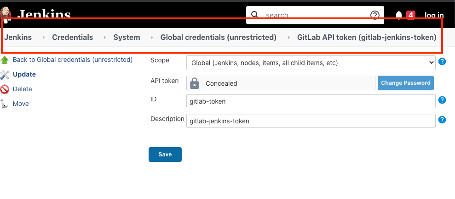455x199 pixels.
Task: Go to Global credentials (unrestricted) breadcrumb
Action: pyautogui.click(x=218, y=38)
